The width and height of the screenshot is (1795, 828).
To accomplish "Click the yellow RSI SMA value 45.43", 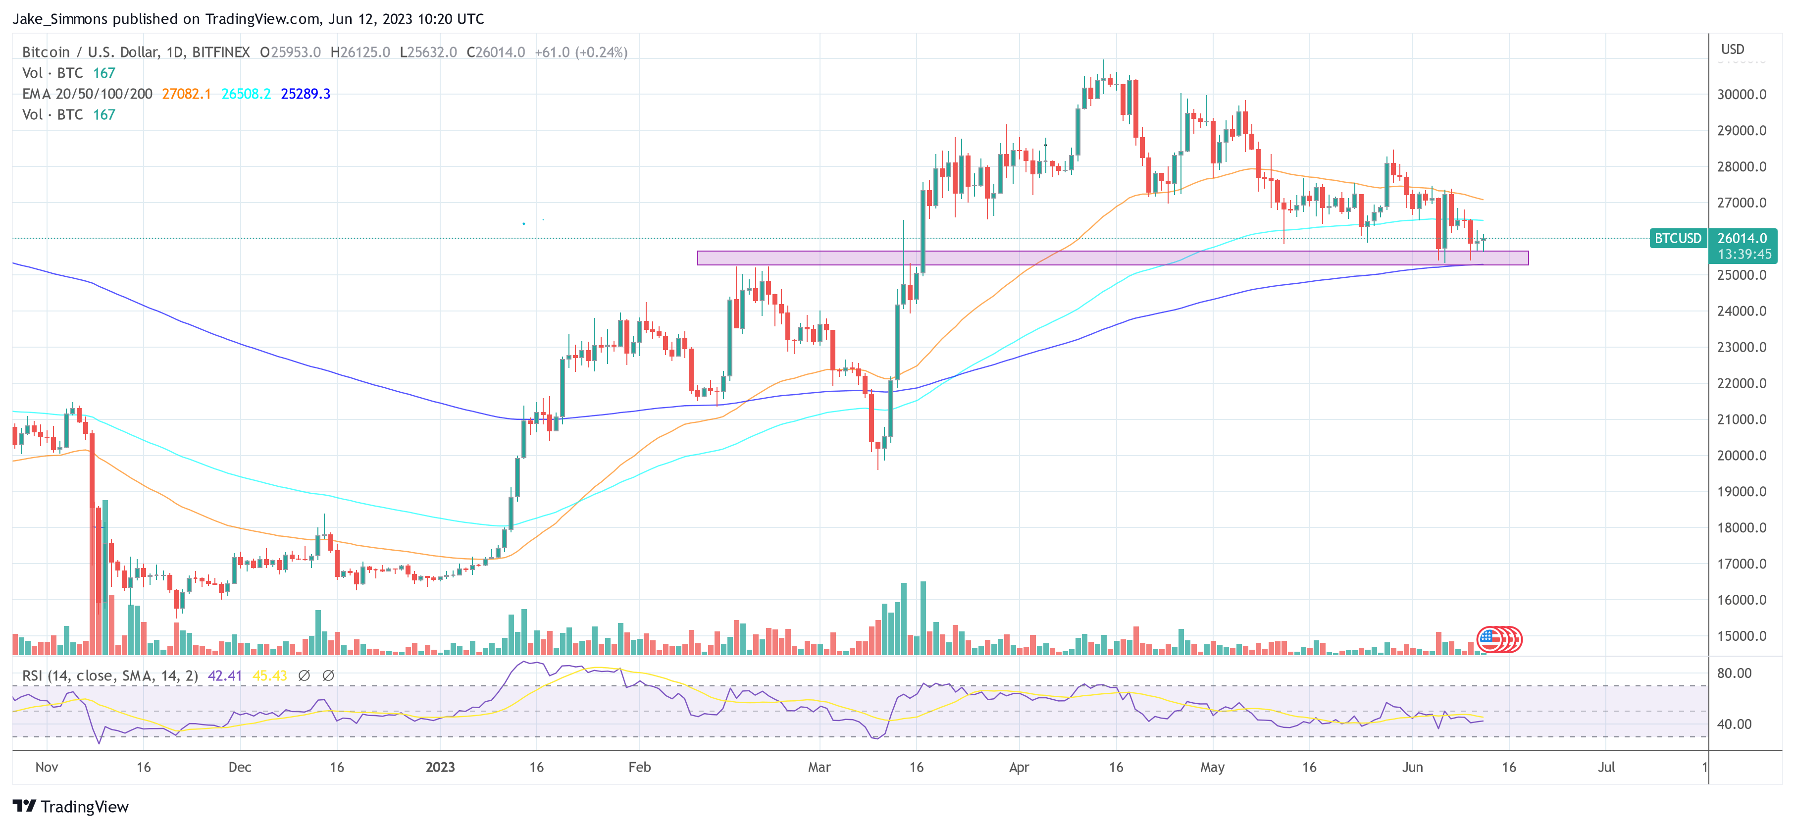I will click(x=270, y=675).
